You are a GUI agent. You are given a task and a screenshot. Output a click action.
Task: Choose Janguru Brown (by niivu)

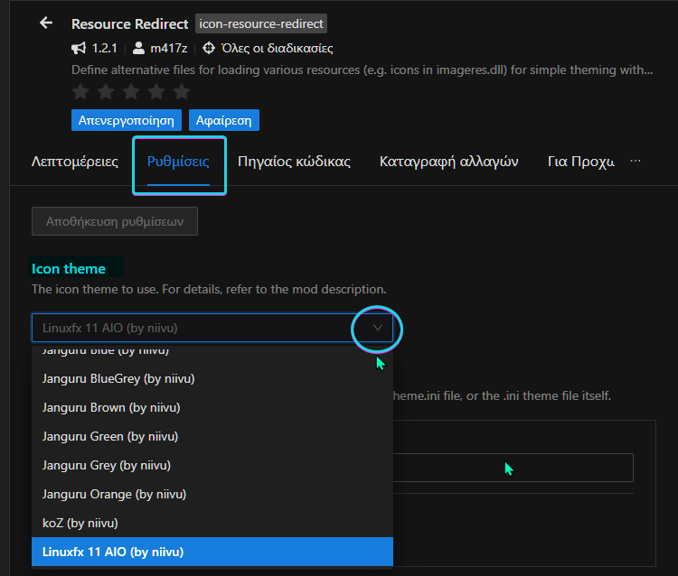tap(212, 407)
